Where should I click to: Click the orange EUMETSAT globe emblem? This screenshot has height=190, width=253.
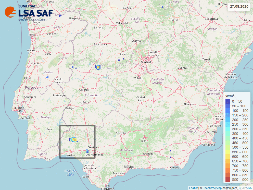pyautogui.click(x=10, y=11)
